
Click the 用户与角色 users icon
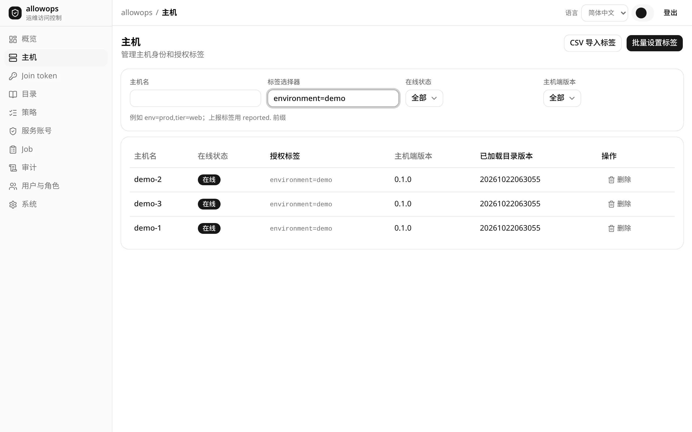tap(13, 186)
